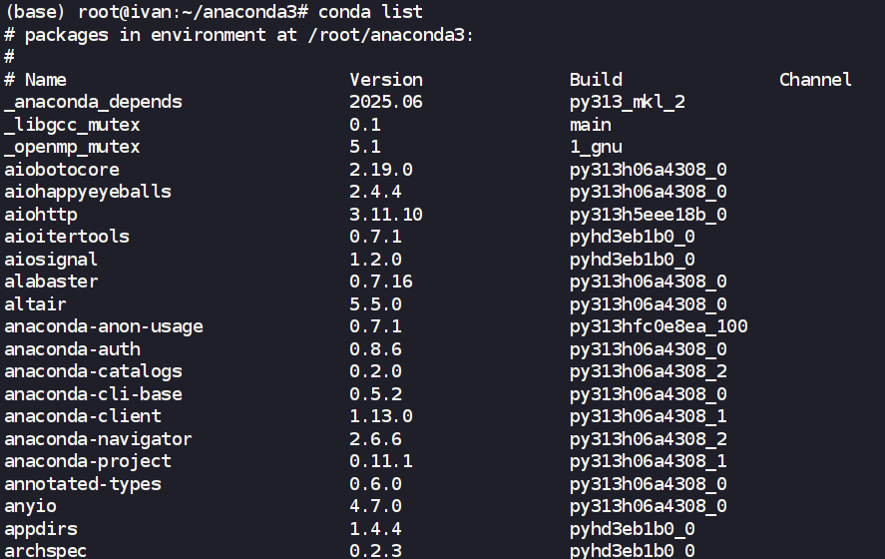Image resolution: width=885 pixels, height=559 pixels.
Task: Select the appdirs package name
Action: click(x=40, y=529)
